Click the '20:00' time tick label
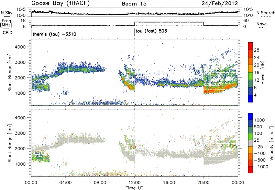This screenshot has height=190, width=275. point(203,183)
